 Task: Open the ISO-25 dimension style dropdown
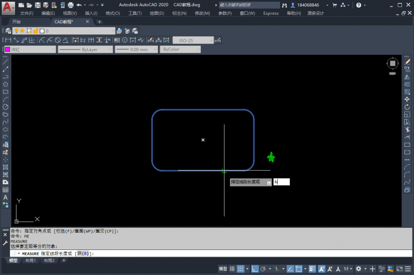[193, 40]
